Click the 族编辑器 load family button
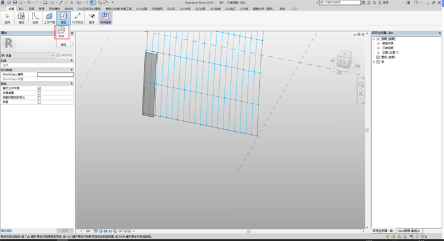444x241 pixels. click(x=106, y=18)
